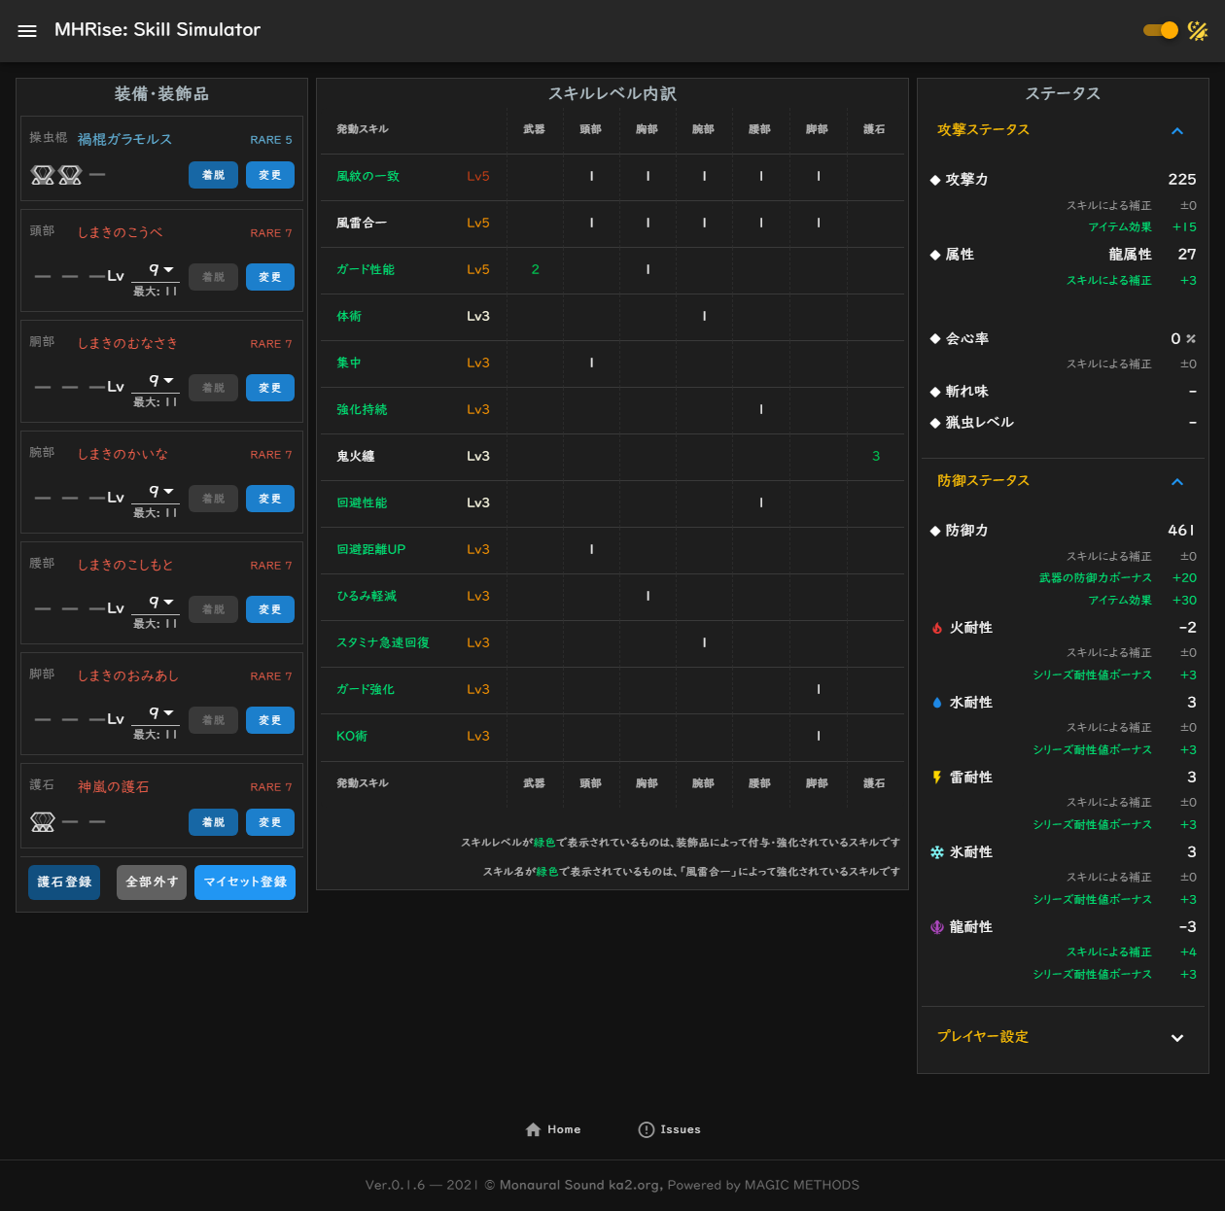Click the dragon resistance icon

(x=935, y=926)
